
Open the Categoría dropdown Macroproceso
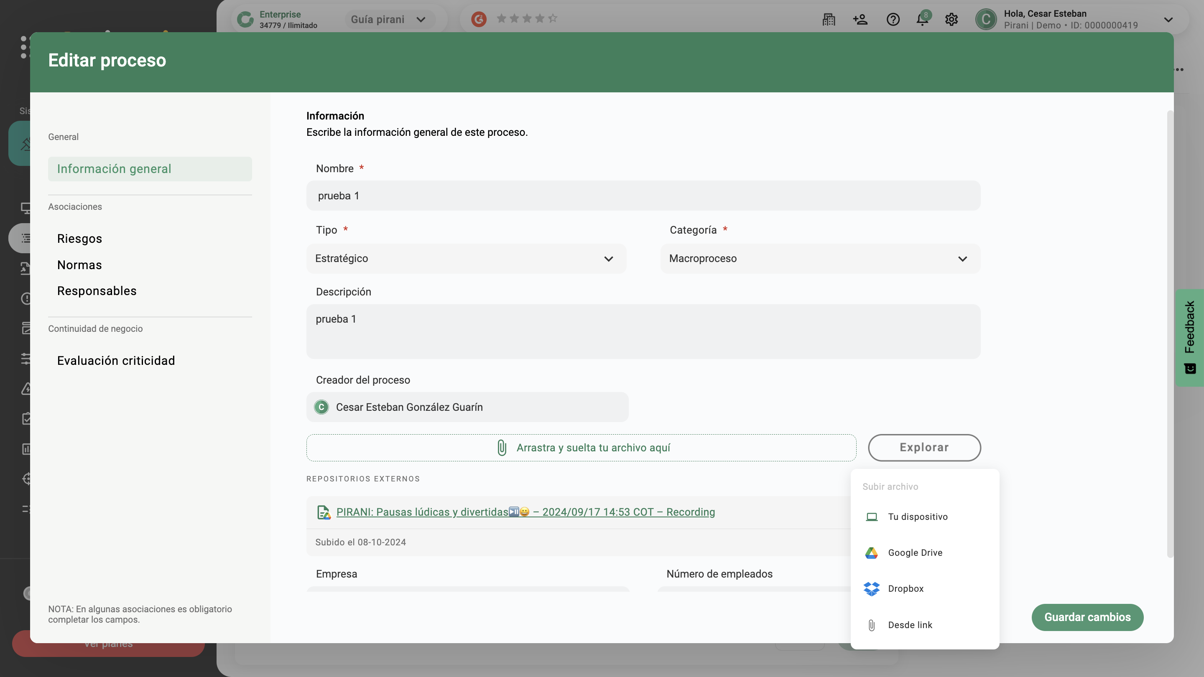pyautogui.click(x=820, y=258)
